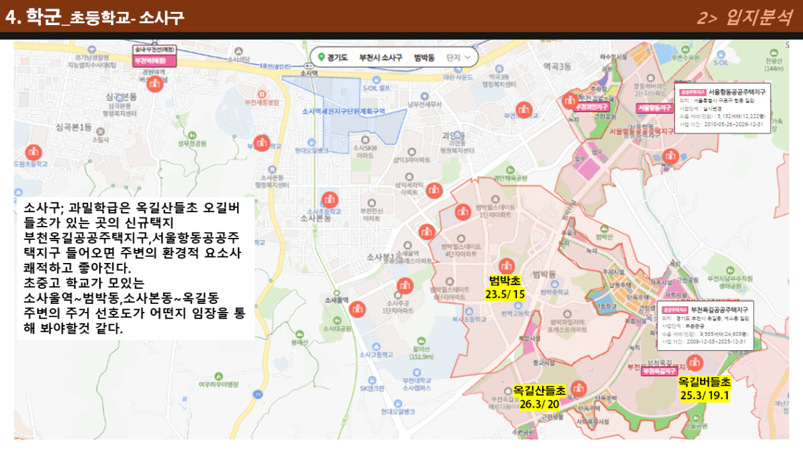This screenshot has height=452, width=803.
Task: Click the pink 서울항동지구 district tag
Action: 654,107
